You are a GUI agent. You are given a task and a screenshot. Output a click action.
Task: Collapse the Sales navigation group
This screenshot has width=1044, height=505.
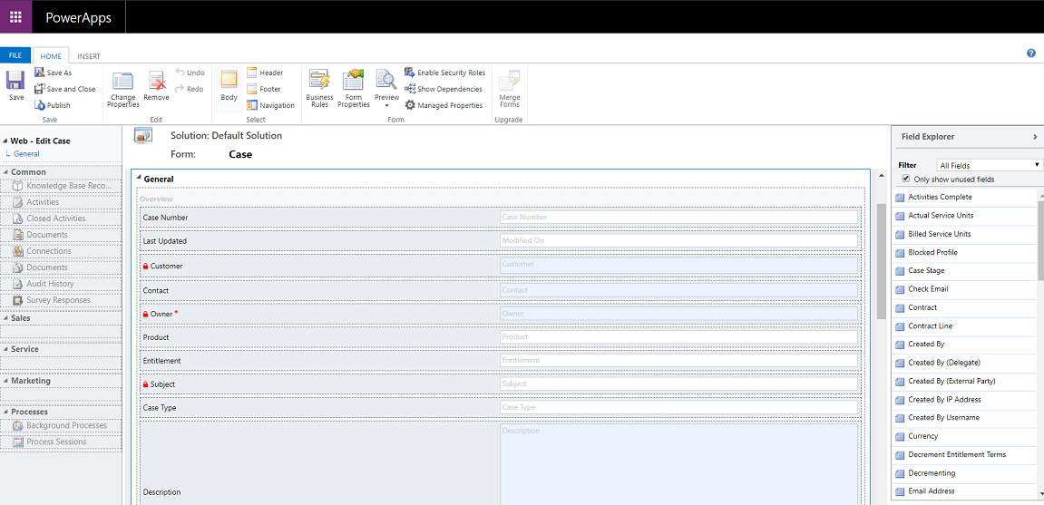tap(6, 318)
